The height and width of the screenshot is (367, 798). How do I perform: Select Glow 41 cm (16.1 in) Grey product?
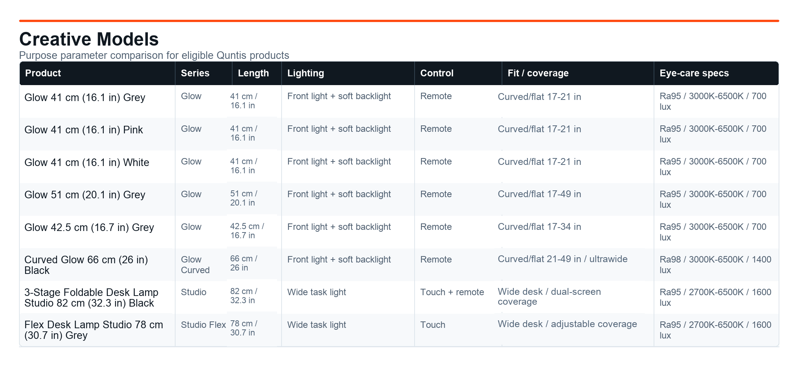coord(85,98)
